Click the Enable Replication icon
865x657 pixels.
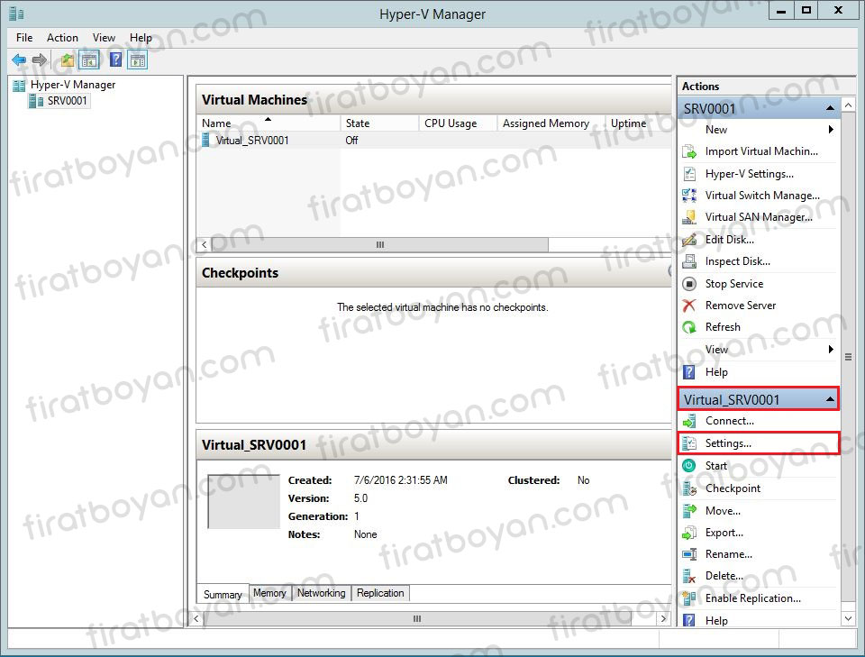tap(689, 598)
